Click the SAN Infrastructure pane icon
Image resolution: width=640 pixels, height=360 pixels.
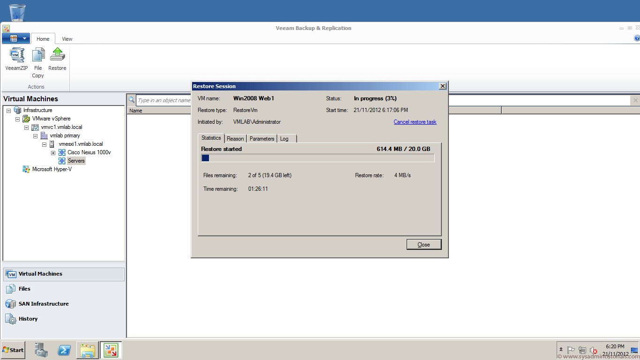point(10,304)
